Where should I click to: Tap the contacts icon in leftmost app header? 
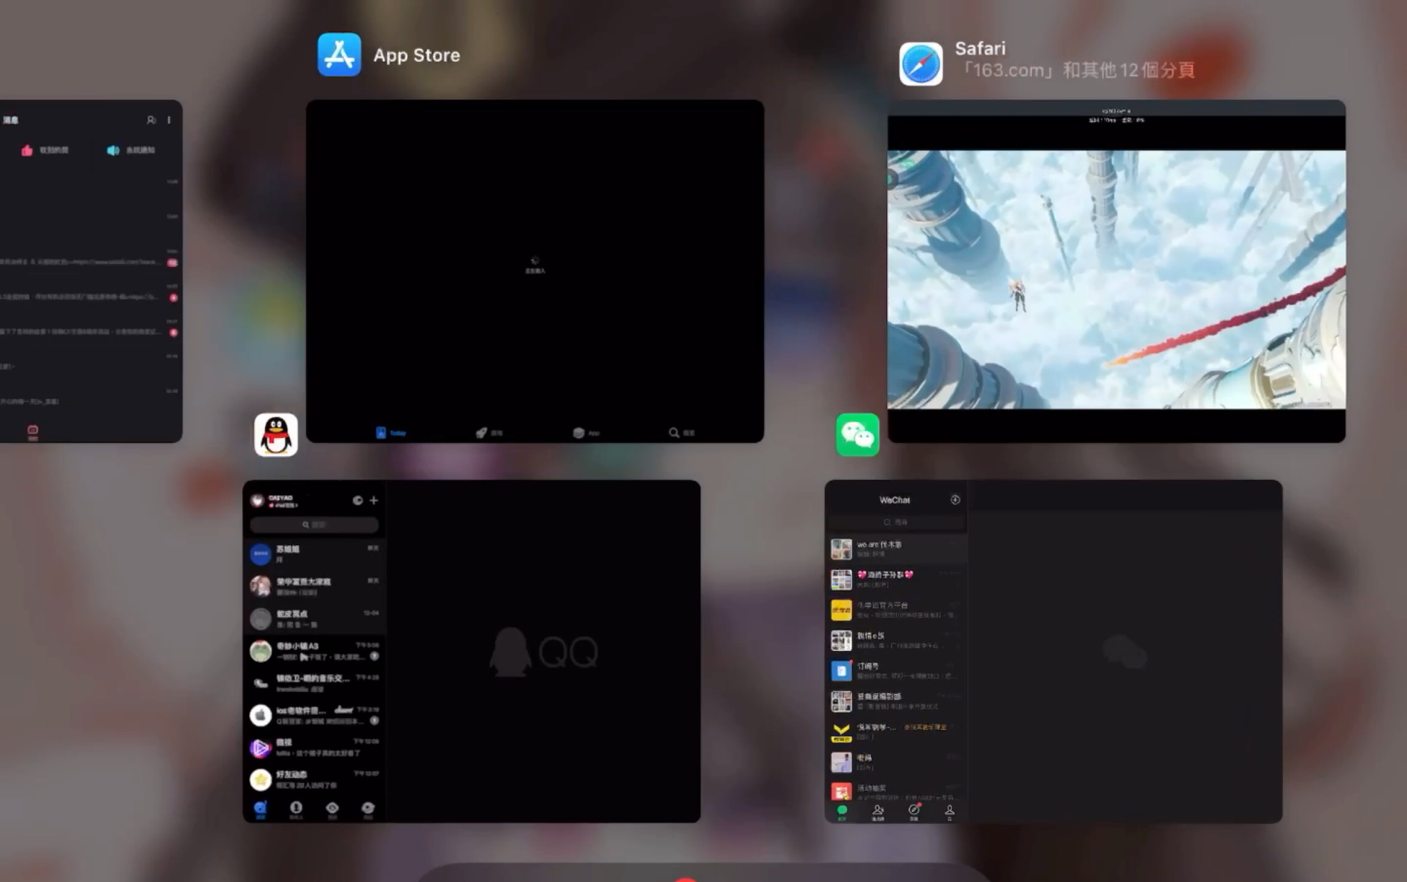pyautogui.click(x=151, y=120)
